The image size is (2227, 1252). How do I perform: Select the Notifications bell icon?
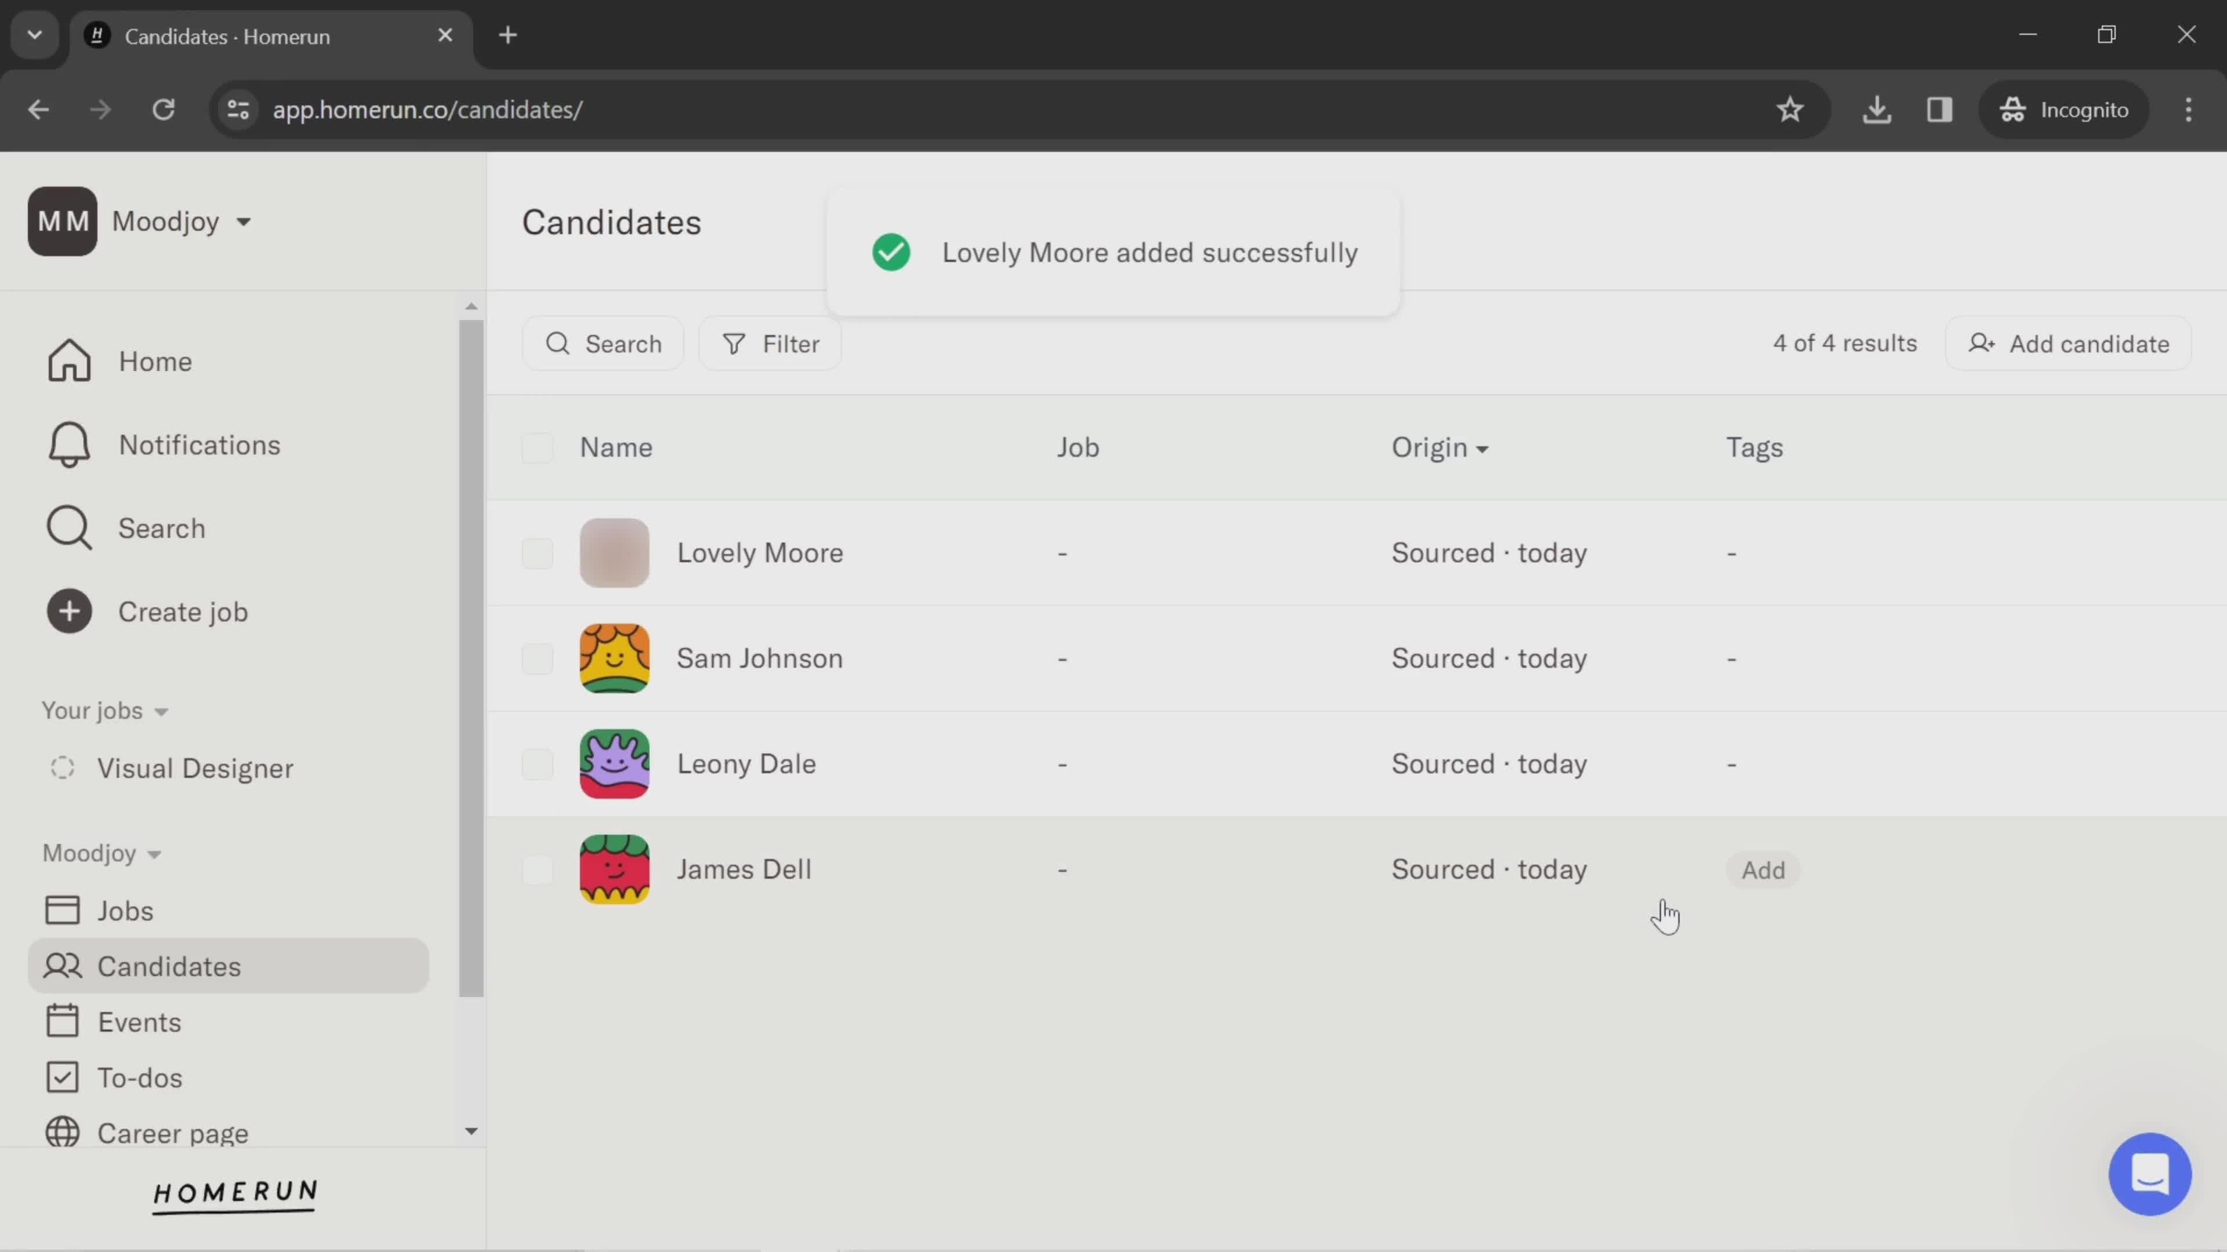(67, 445)
